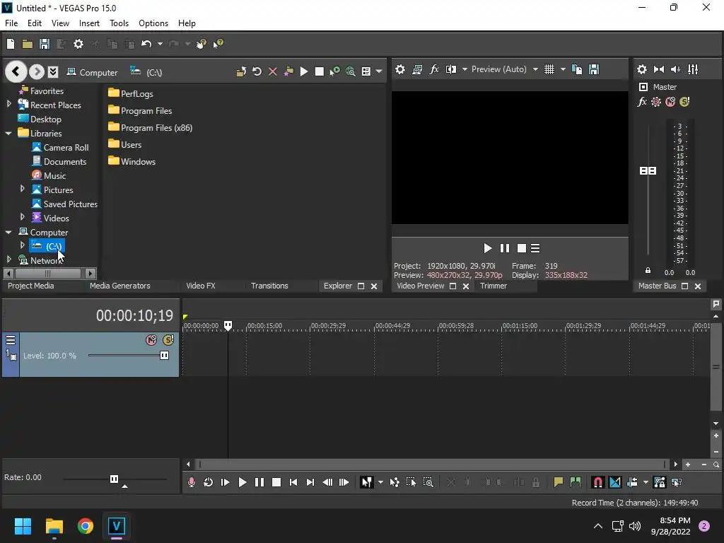The width and height of the screenshot is (724, 543).
Task: Insert a marker with the flag icon
Action: [x=559, y=482]
